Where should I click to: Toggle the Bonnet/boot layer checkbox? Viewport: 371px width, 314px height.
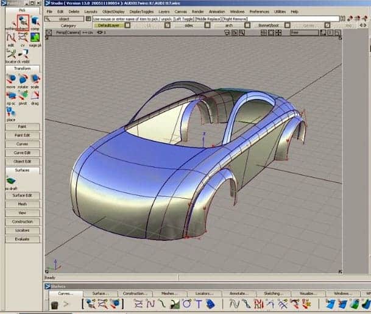coord(288,25)
